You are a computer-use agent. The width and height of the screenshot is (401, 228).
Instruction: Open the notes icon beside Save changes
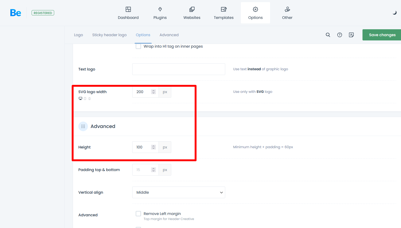[x=351, y=35]
